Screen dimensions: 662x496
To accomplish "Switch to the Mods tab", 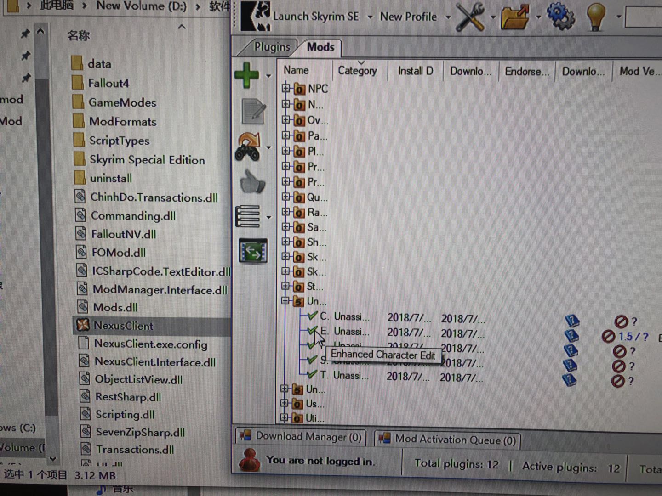I will tap(320, 47).
